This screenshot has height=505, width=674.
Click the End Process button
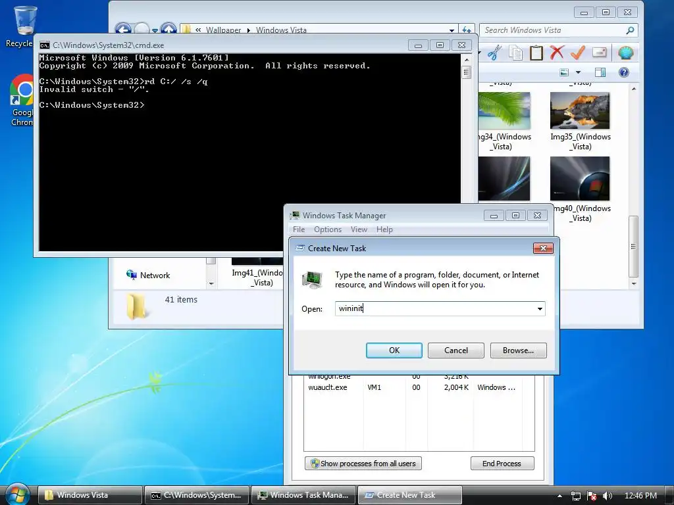[x=502, y=464]
